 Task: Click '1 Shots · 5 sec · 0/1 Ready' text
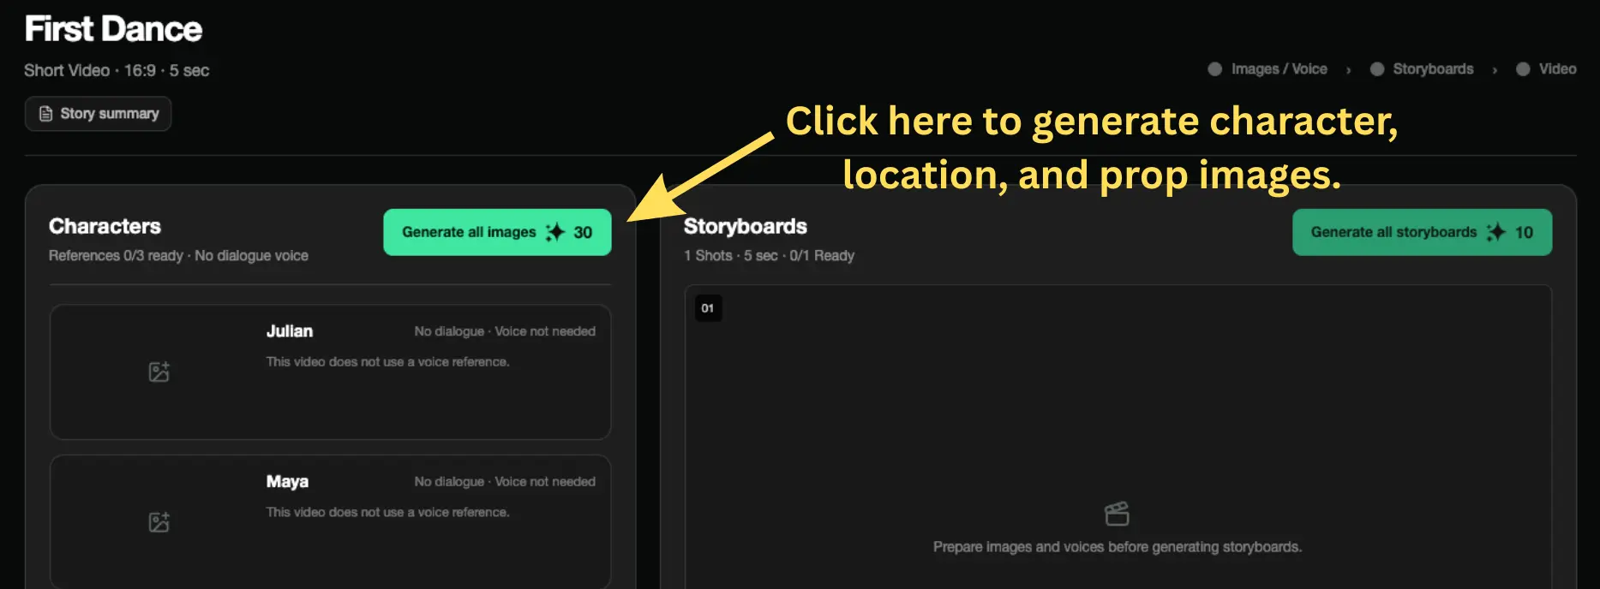(769, 255)
